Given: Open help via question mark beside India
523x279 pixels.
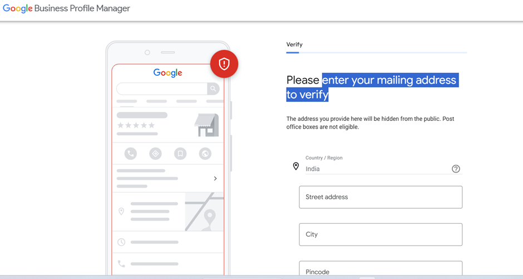Looking at the screenshot, I should pyautogui.click(x=456, y=169).
